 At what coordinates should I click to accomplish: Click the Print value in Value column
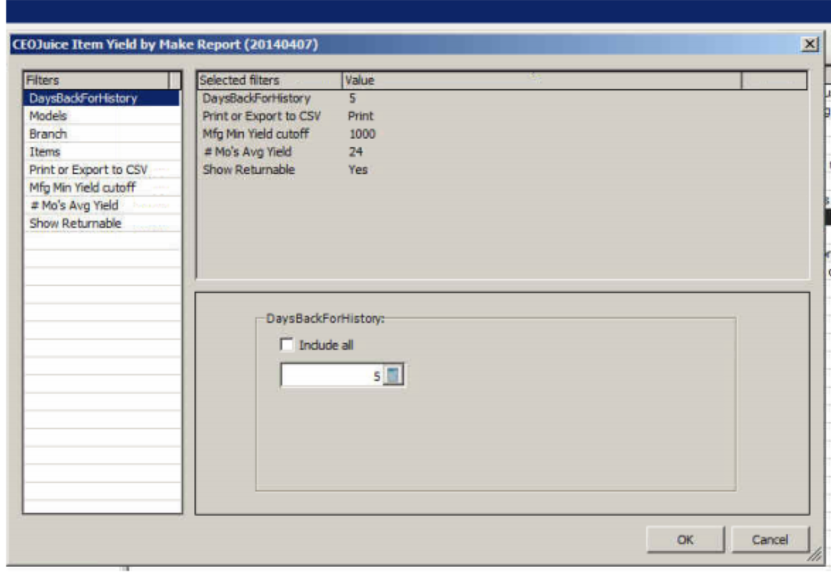361,116
